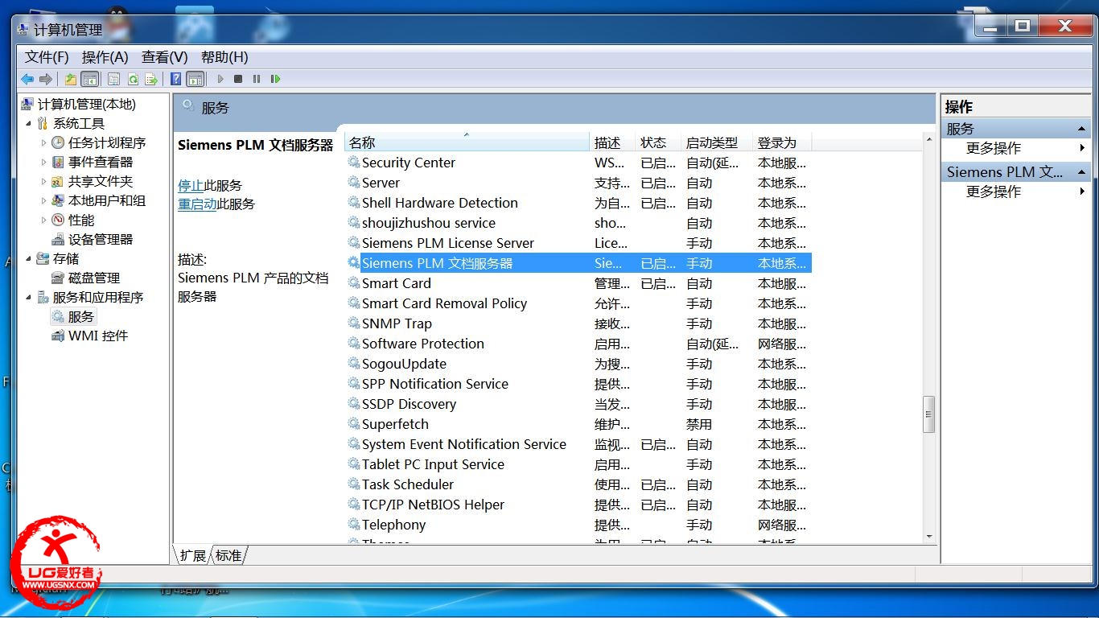Collapse the 系统工具 tree node
Viewport: 1099px width, 618px height.
tap(29, 124)
